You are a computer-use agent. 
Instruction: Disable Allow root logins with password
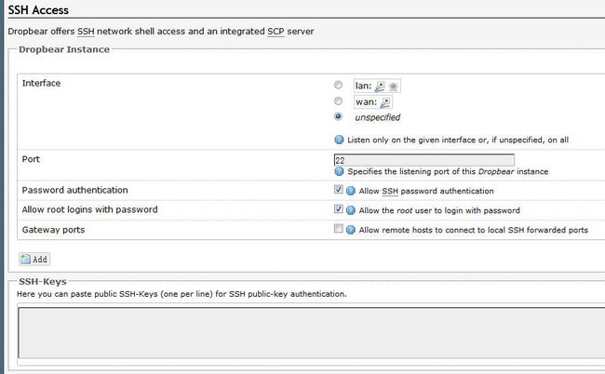pyautogui.click(x=339, y=209)
